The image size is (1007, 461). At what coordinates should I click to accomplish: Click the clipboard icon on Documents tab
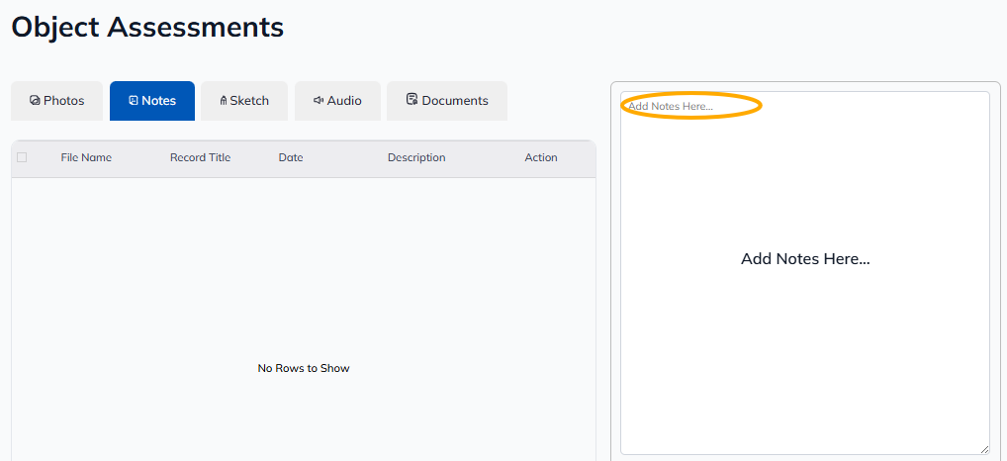(x=412, y=100)
